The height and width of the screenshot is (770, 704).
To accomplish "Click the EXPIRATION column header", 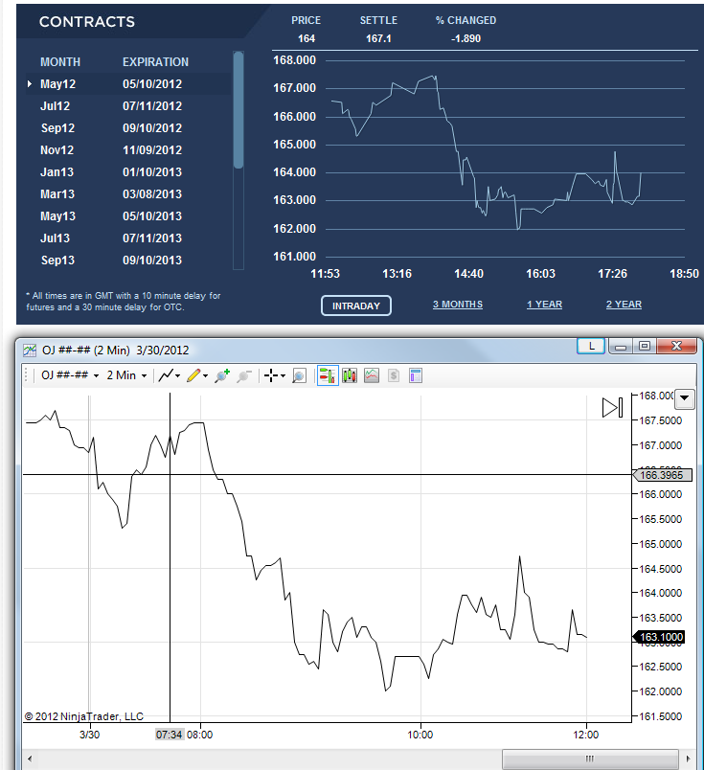I will tap(155, 62).
